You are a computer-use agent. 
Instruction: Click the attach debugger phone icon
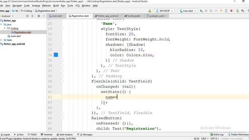(226, 11)
